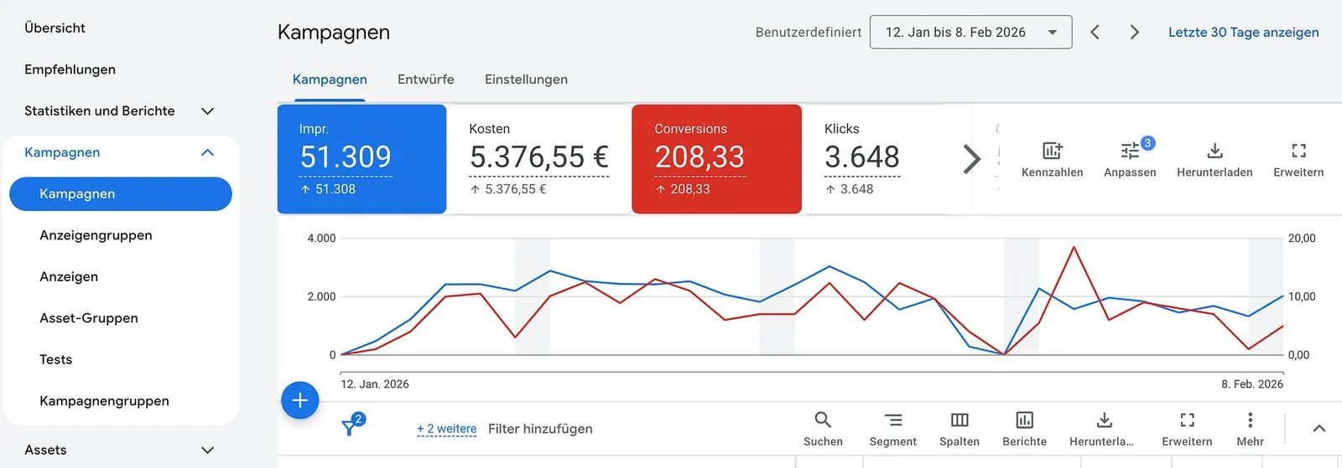The width and height of the screenshot is (1342, 468).
Task: Click Filter hinzufügen field
Action: [x=540, y=429]
